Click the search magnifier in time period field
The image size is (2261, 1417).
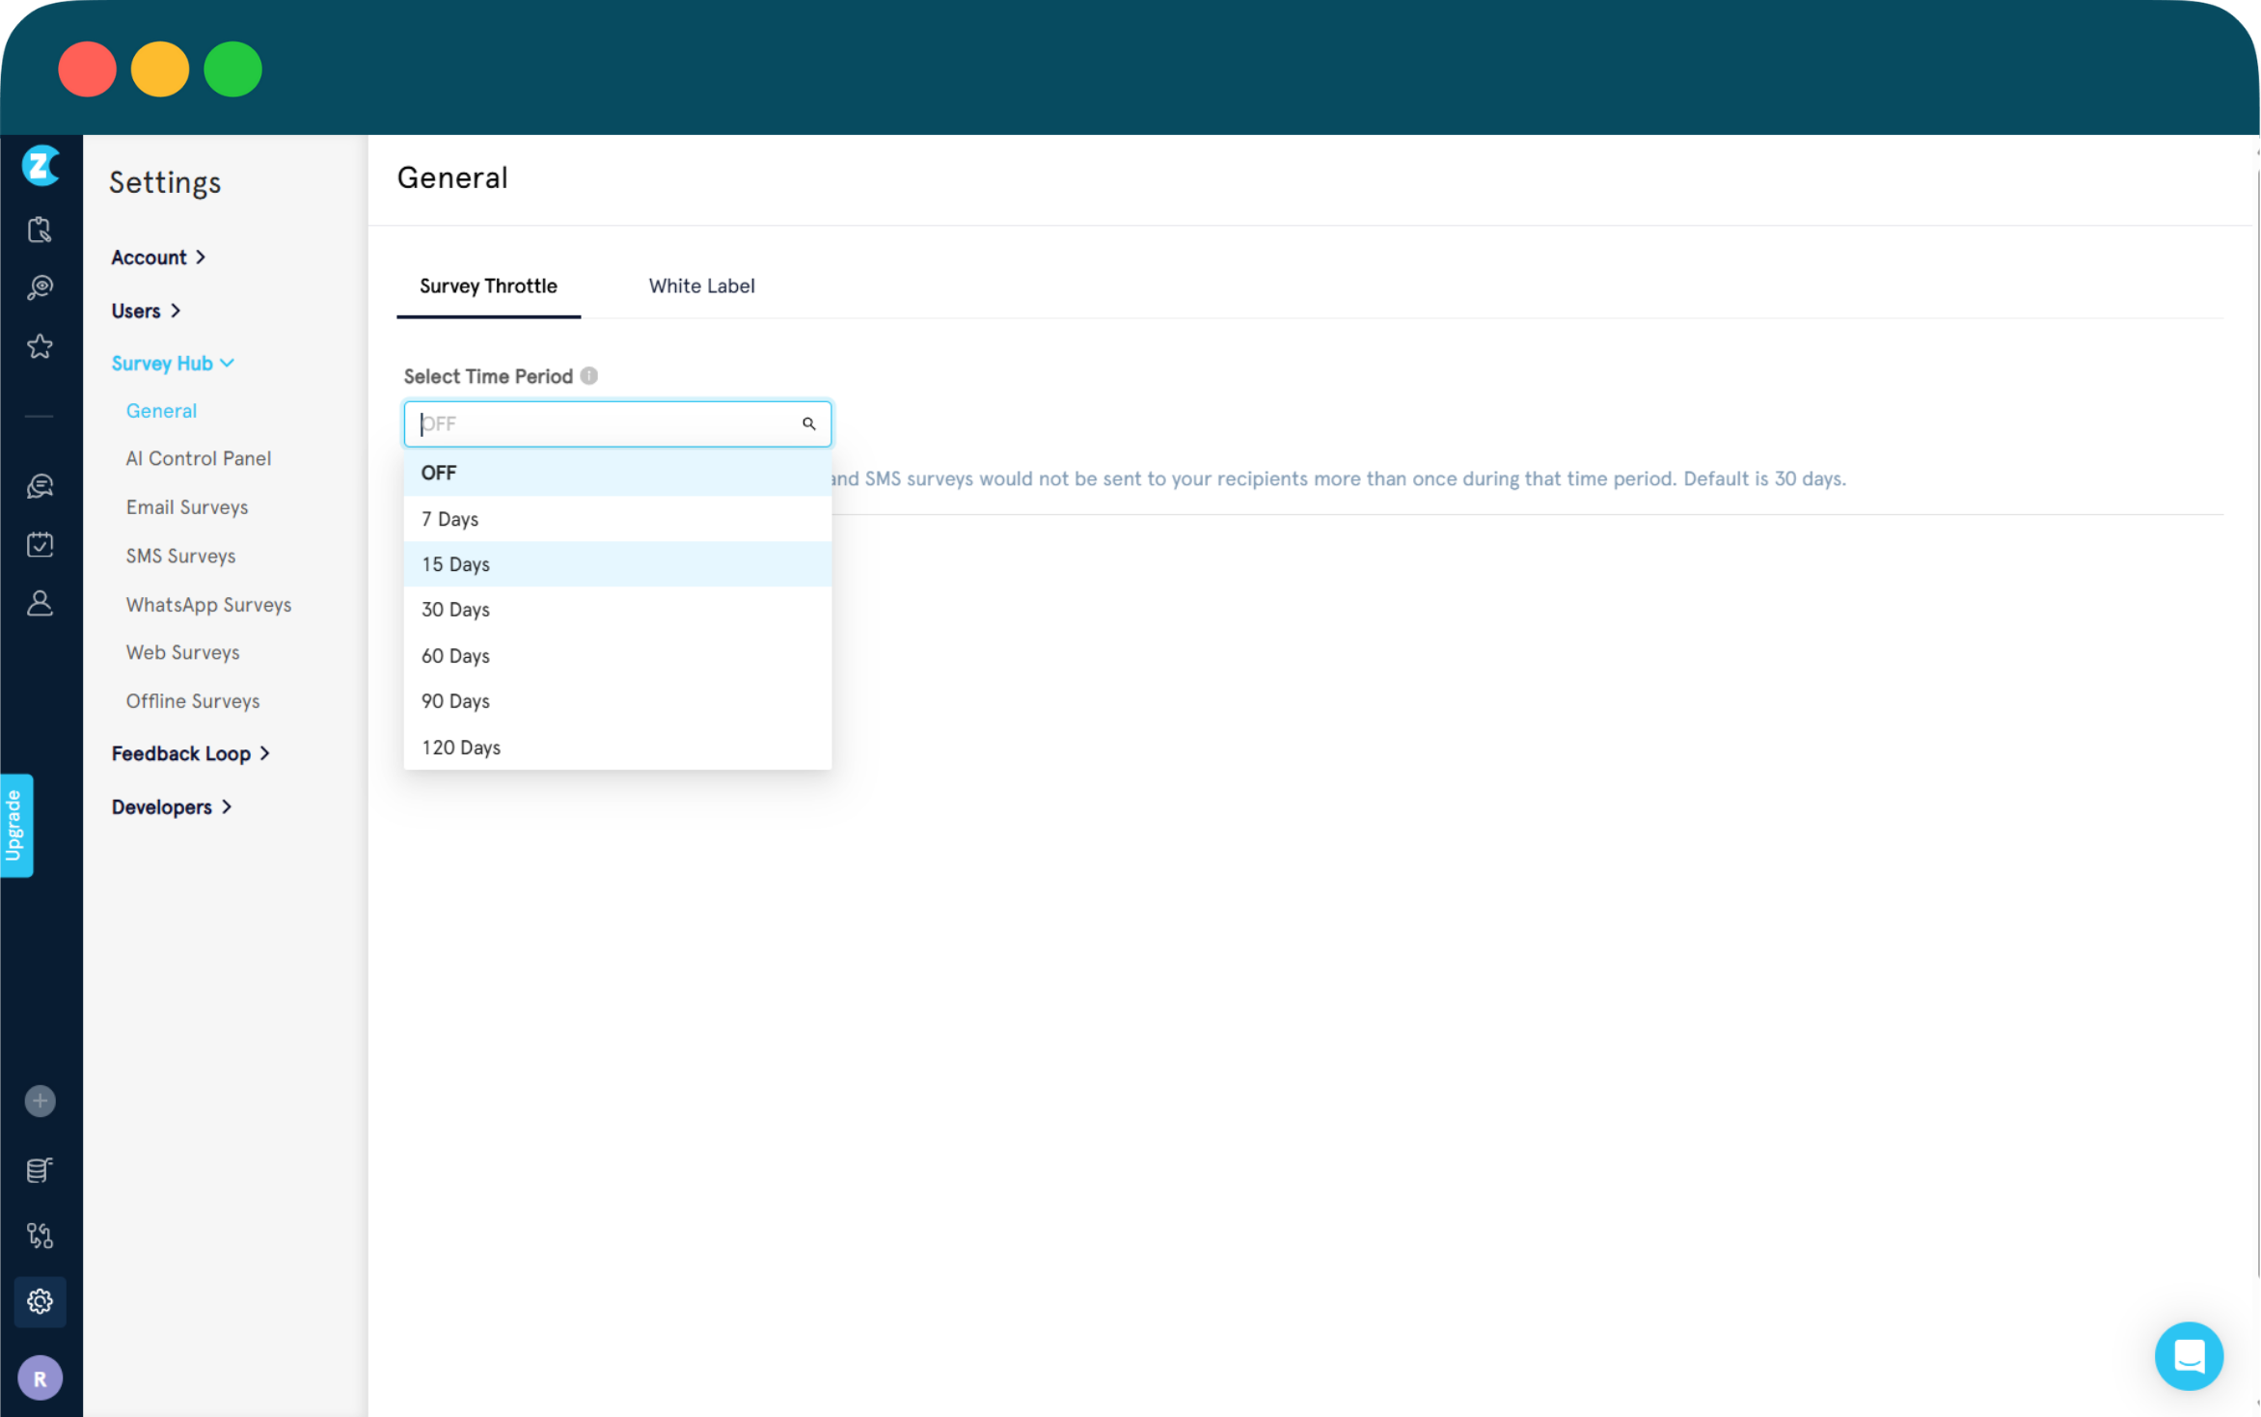tap(808, 423)
